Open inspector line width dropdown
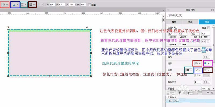The height and width of the screenshot is (107, 215). coord(189,70)
